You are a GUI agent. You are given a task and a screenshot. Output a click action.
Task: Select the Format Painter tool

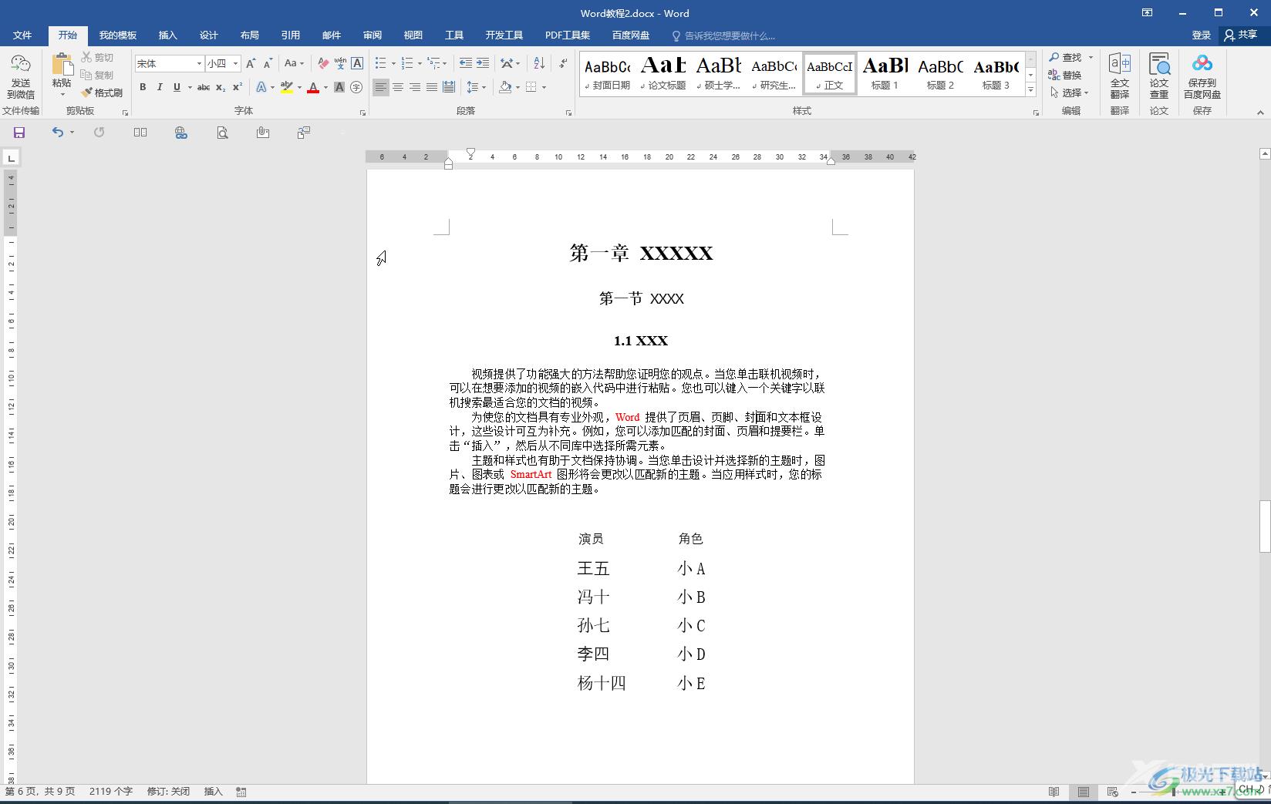point(102,93)
